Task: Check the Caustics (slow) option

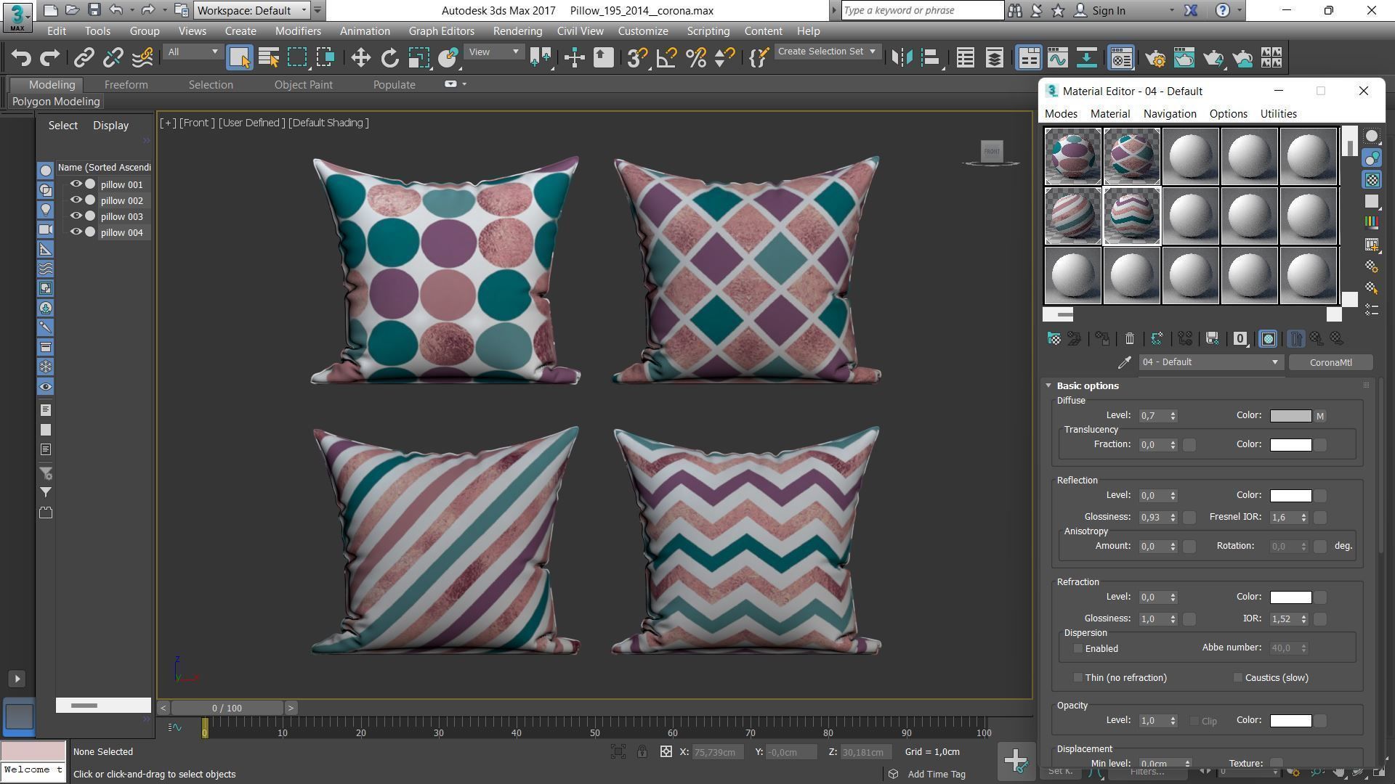Action: point(1238,678)
